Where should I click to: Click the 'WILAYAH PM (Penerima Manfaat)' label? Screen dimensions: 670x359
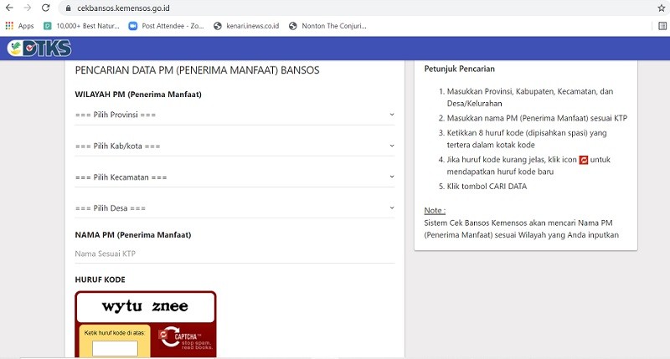[x=138, y=95]
